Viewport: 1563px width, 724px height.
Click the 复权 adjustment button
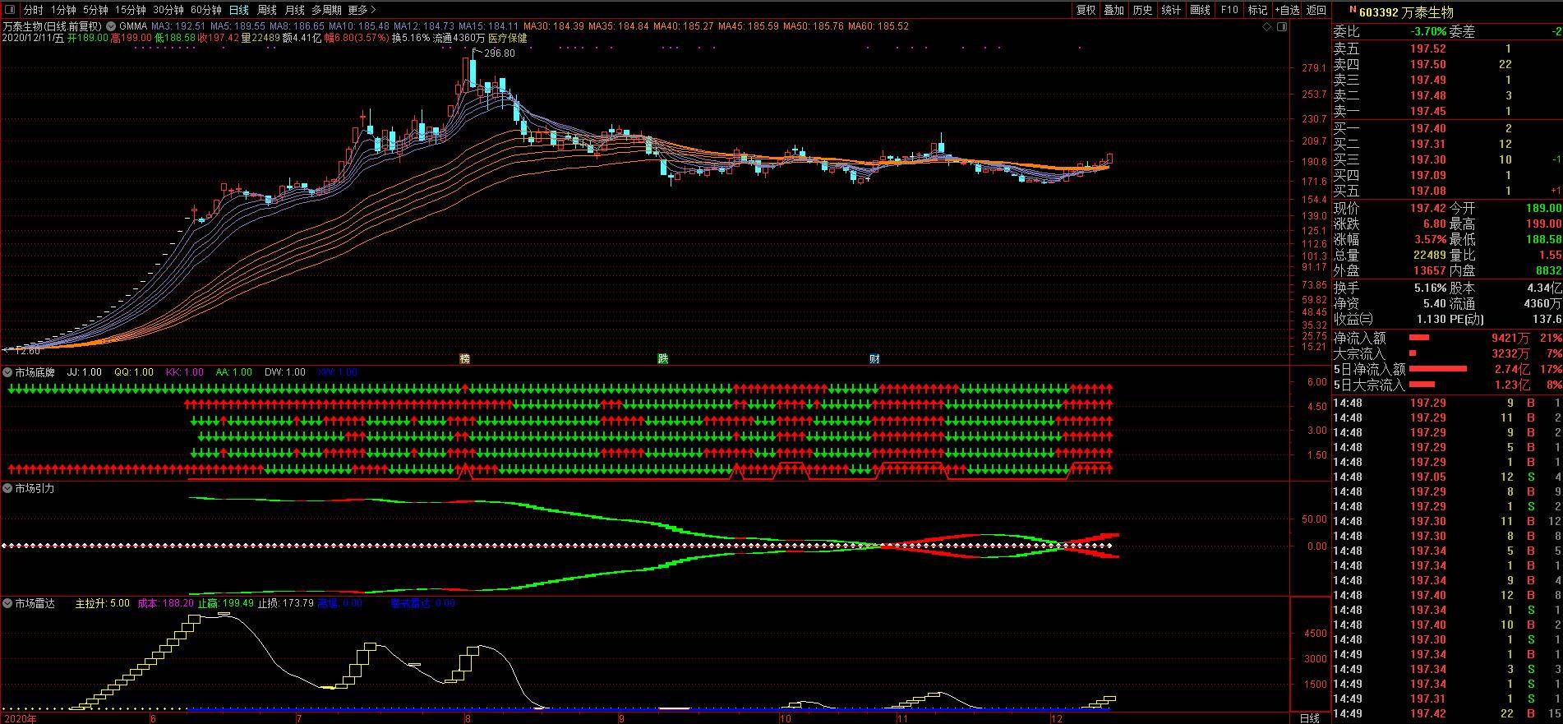tap(1086, 10)
